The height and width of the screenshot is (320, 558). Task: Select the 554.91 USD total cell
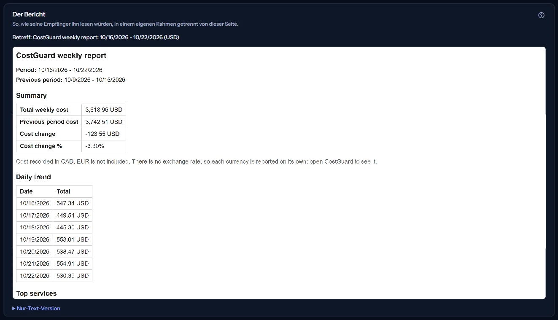(x=73, y=264)
